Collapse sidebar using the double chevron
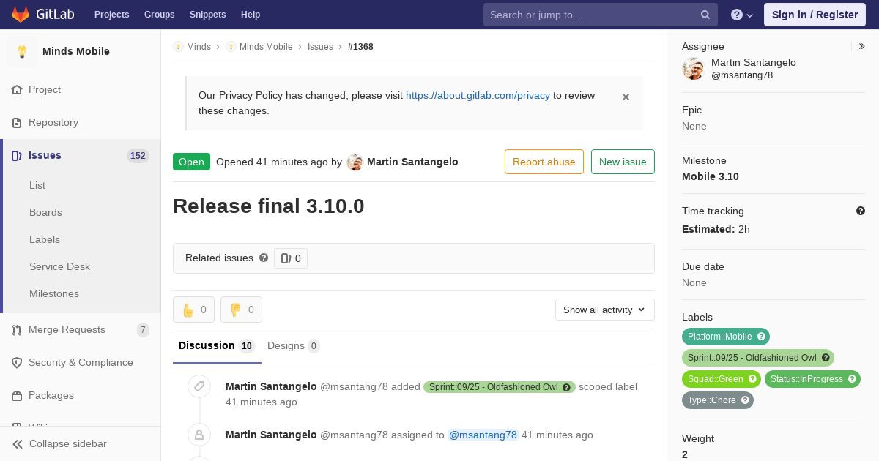 tap(18, 444)
